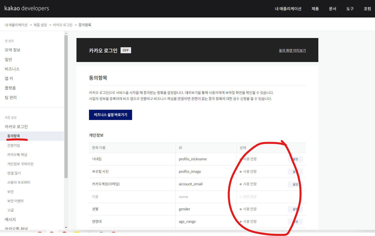Click 설정 for the 프로필 사진 row
The width and height of the screenshot is (375, 236).
[x=295, y=172]
